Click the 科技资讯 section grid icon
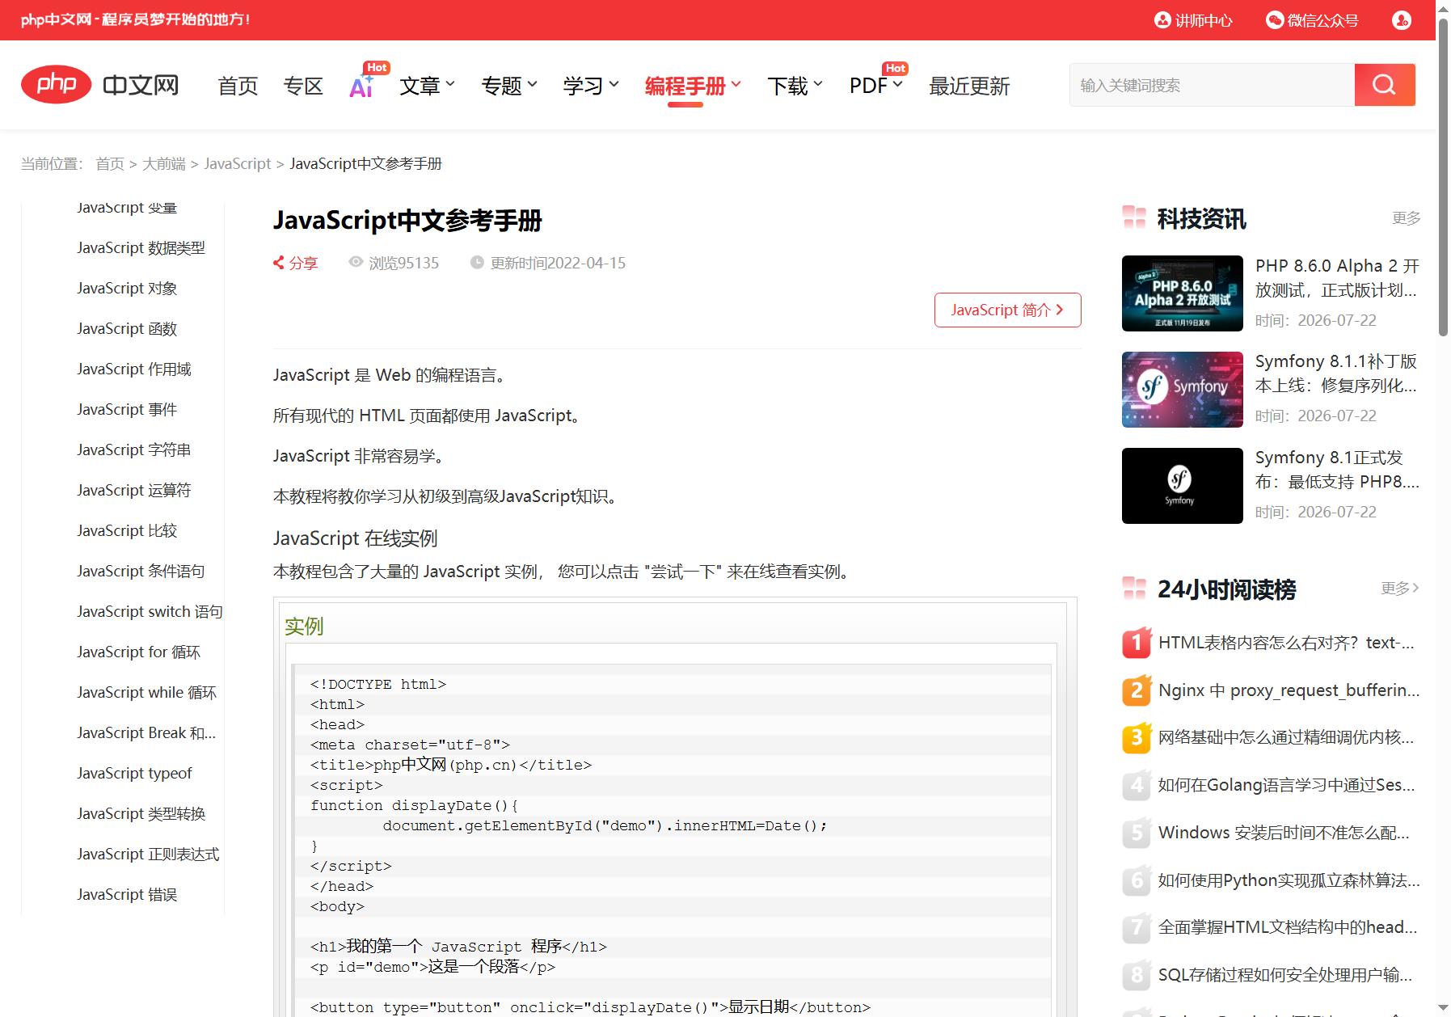This screenshot has width=1451, height=1017. coord(1134,217)
